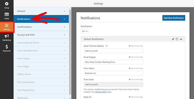Open Post Submissions section

coord(41,82)
